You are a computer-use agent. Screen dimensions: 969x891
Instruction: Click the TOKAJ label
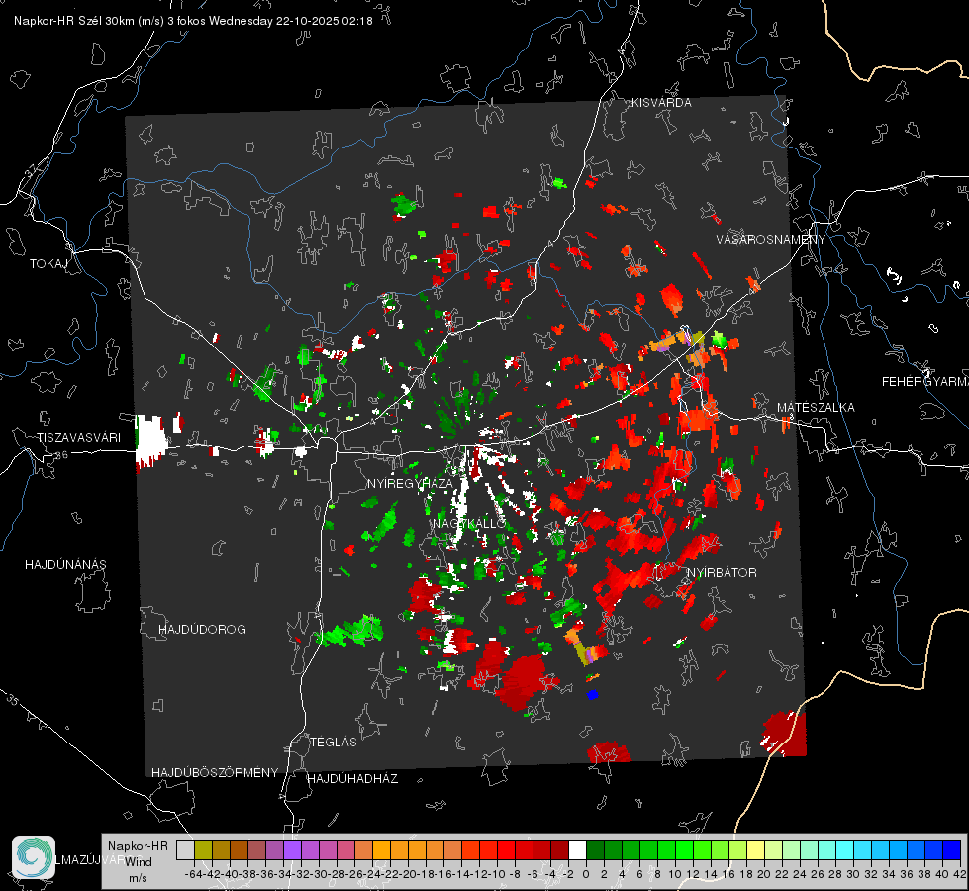(x=48, y=264)
